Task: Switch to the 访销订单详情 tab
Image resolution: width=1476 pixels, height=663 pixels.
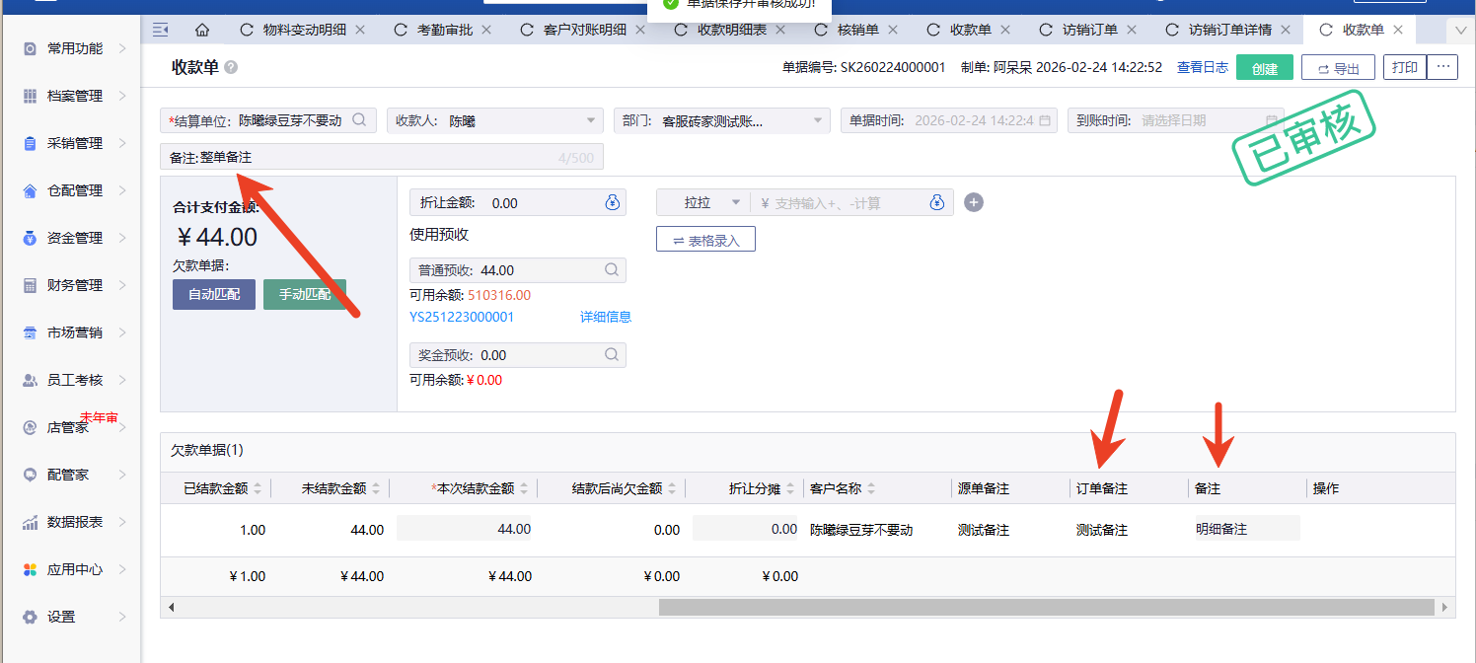Action: coord(1227,30)
